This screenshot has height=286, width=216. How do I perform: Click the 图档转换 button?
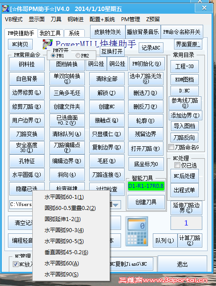point(67,64)
